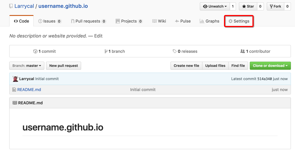Click the book icon in README.md header
Image resolution: width=295 pixels, height=153 pixels.
click(15, 103)
